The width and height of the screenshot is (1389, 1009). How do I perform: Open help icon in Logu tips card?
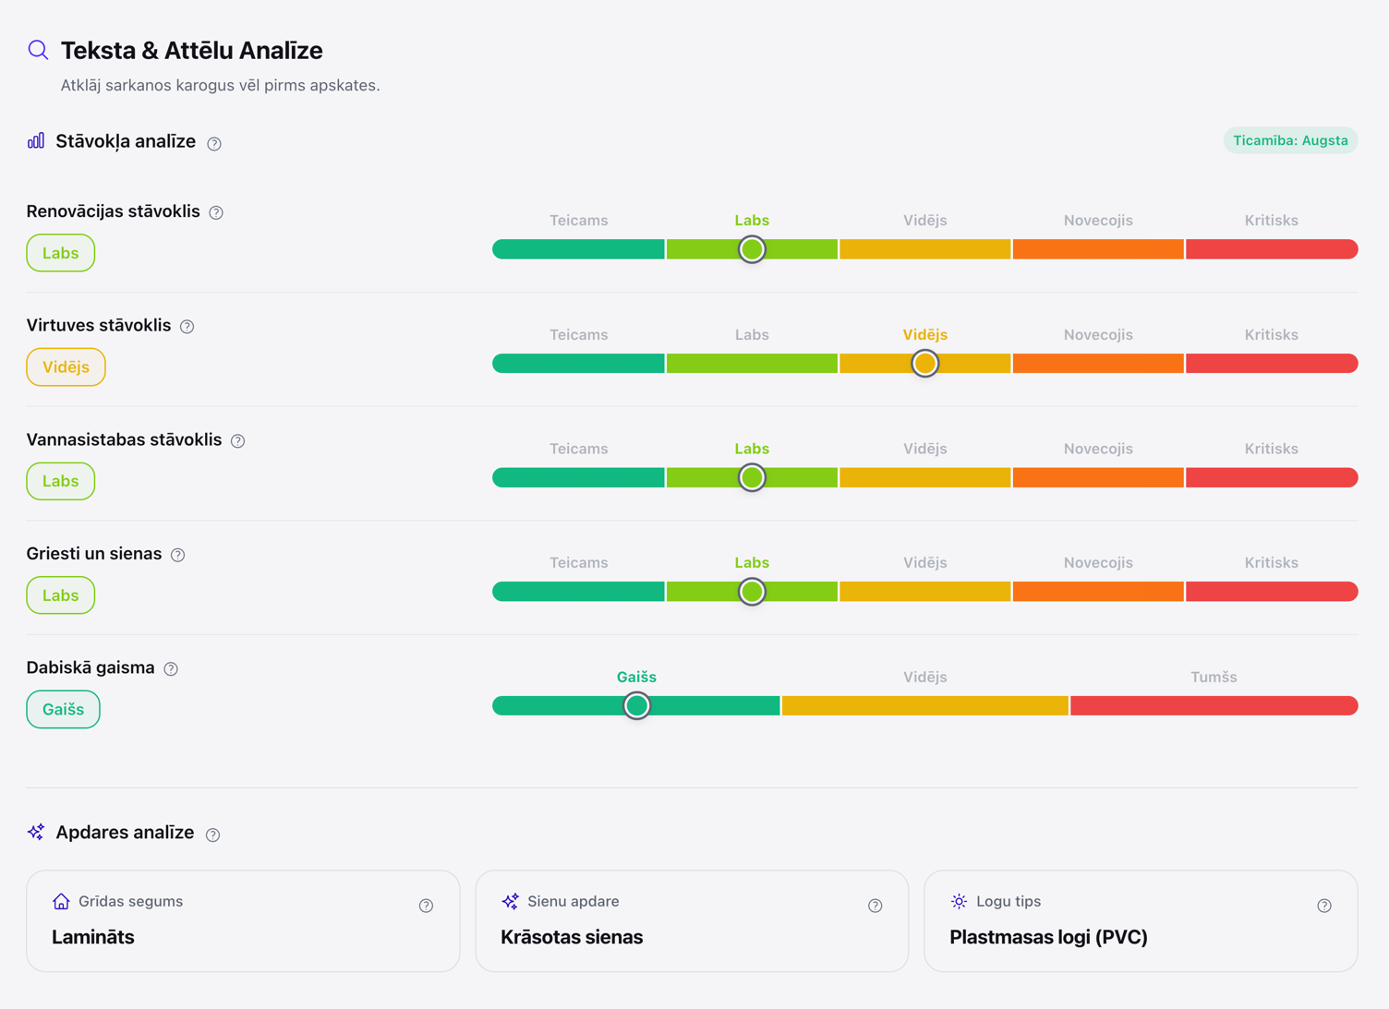click(1324, 906)
